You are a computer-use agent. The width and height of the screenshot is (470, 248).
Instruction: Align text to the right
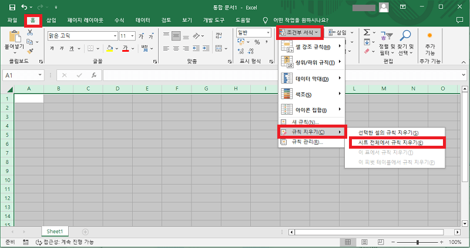186,48
